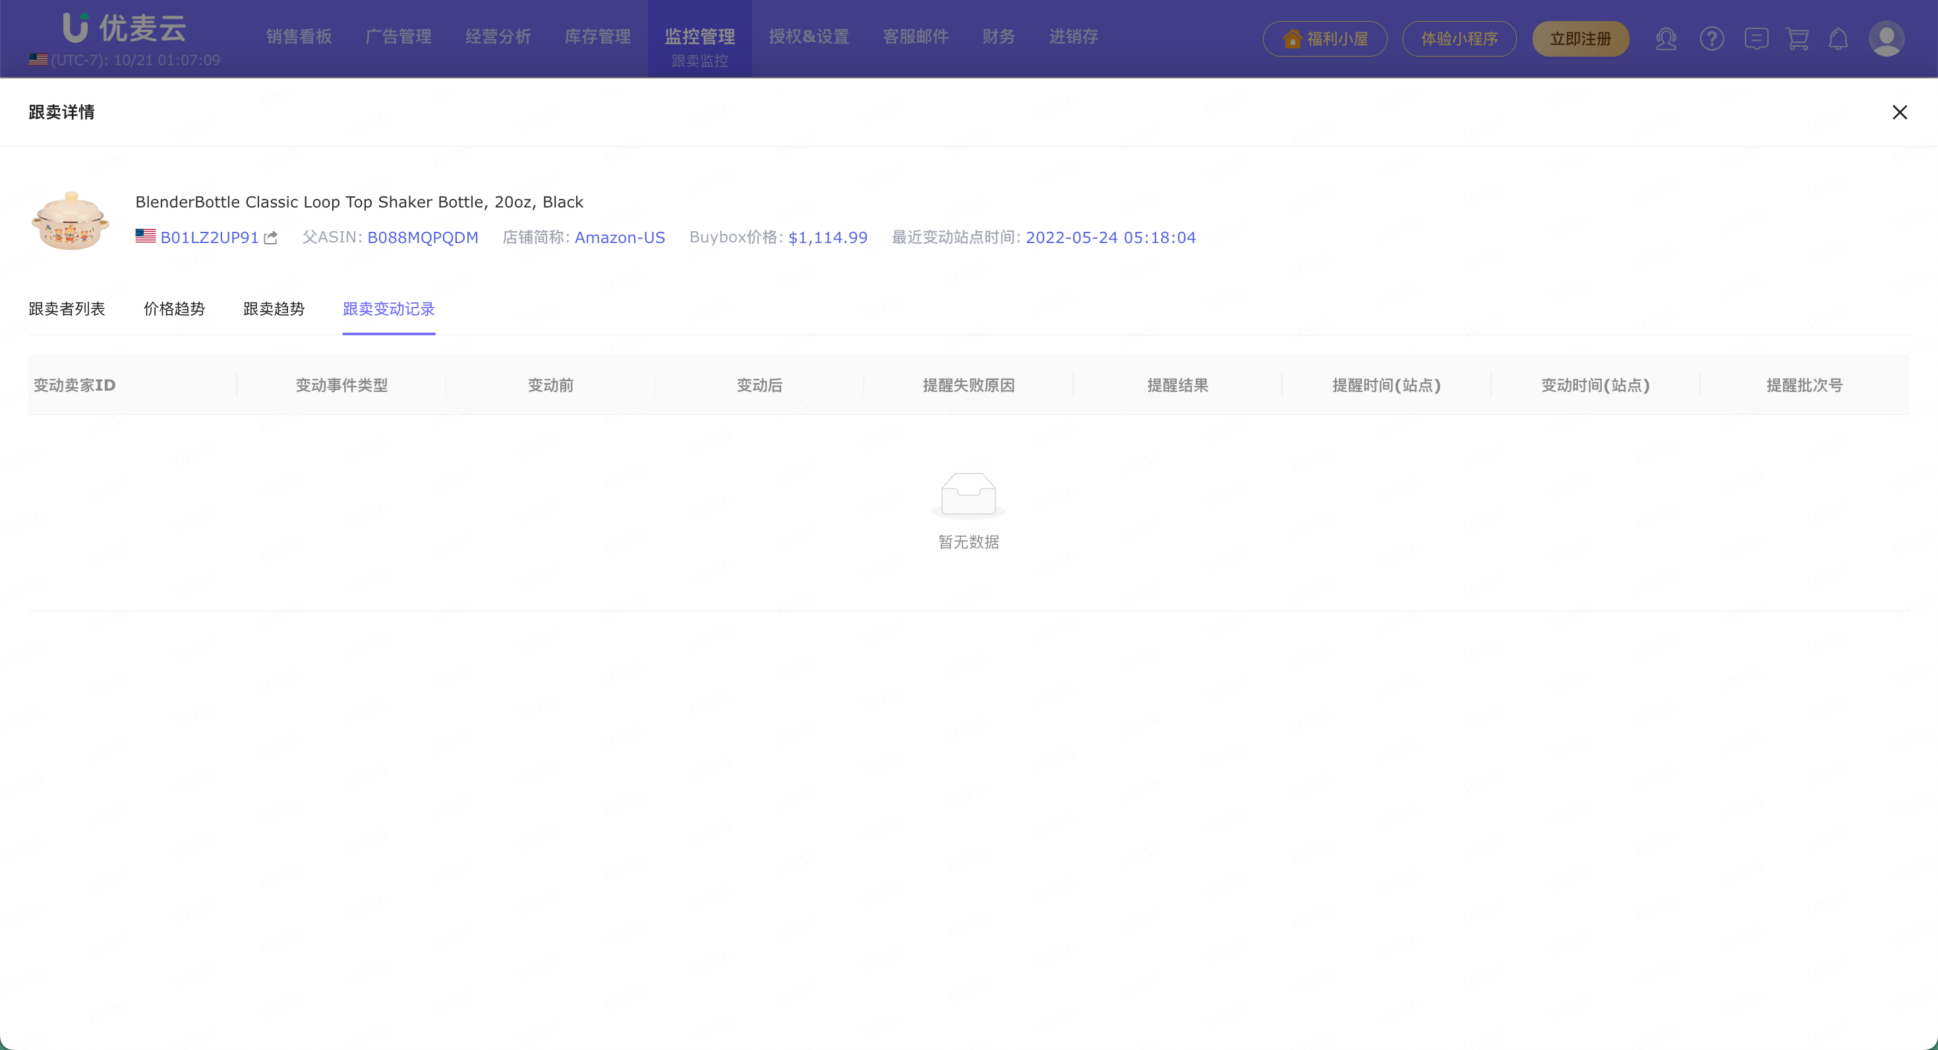Open the 福利小屋 button
Screen dimensions: 1938x1050
pos(1325,38)
